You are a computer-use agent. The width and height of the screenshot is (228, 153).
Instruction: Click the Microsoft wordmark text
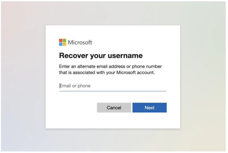click(x=80, y=43)
